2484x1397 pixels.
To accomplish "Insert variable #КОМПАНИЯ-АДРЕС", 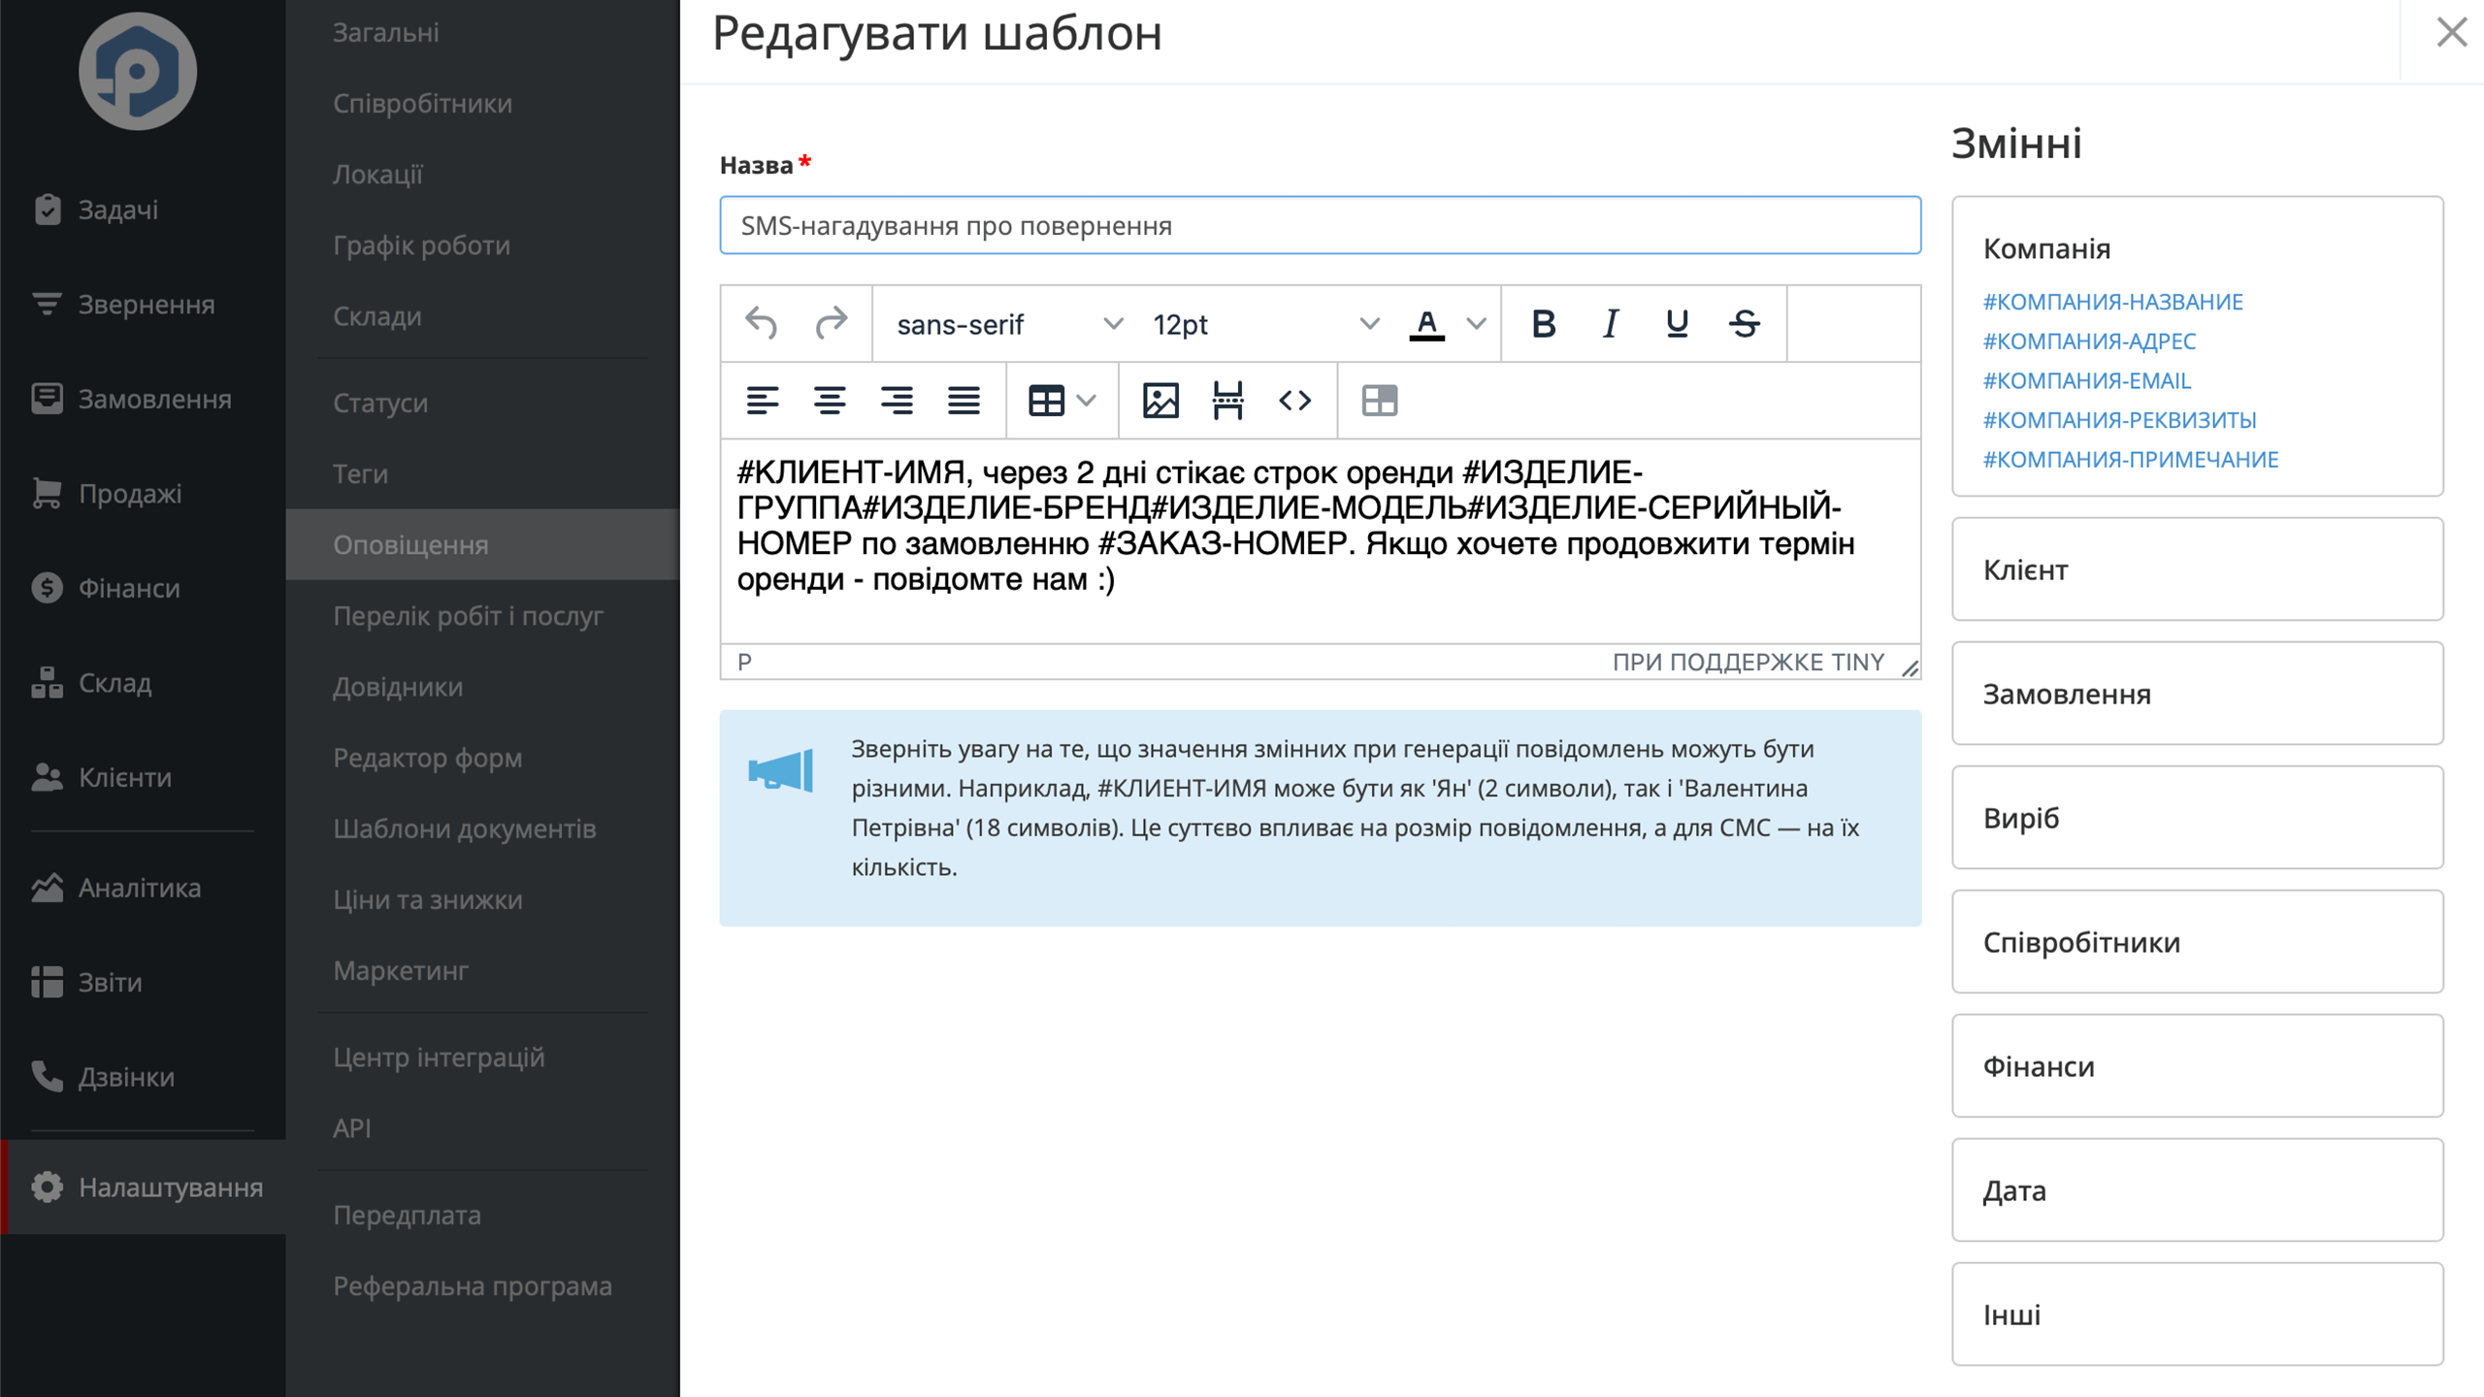I will [x=2088, y=341].
